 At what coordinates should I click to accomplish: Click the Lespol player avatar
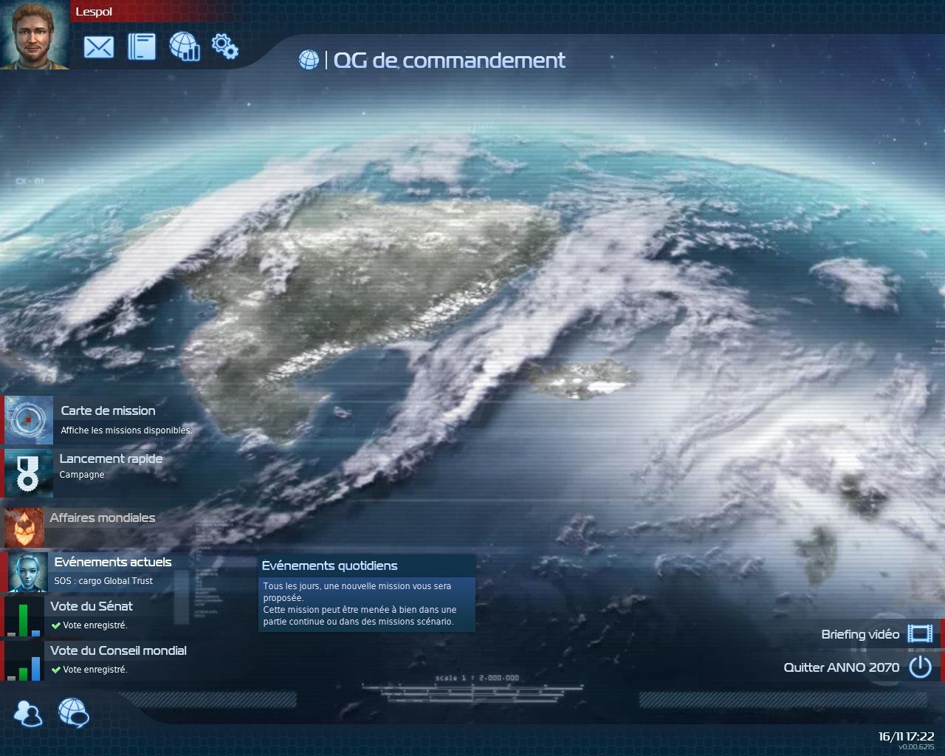[x=35, y=35]
